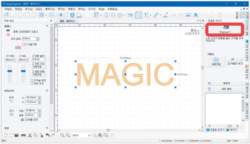
Task: Create a new document
Action: [x=6, y=135]
